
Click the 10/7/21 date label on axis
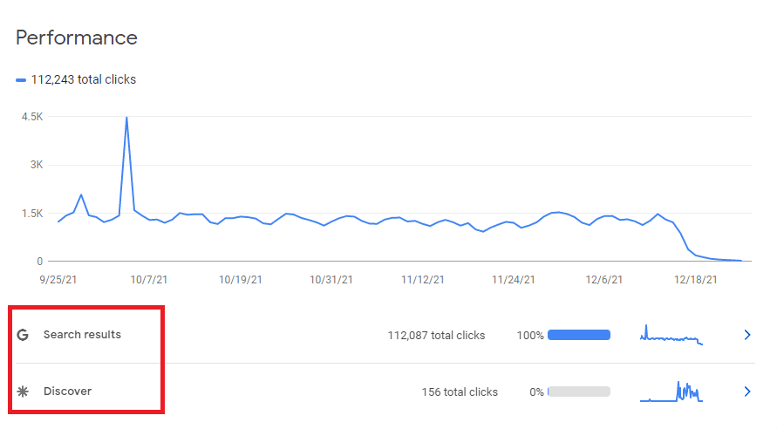(x=148, y=280)
